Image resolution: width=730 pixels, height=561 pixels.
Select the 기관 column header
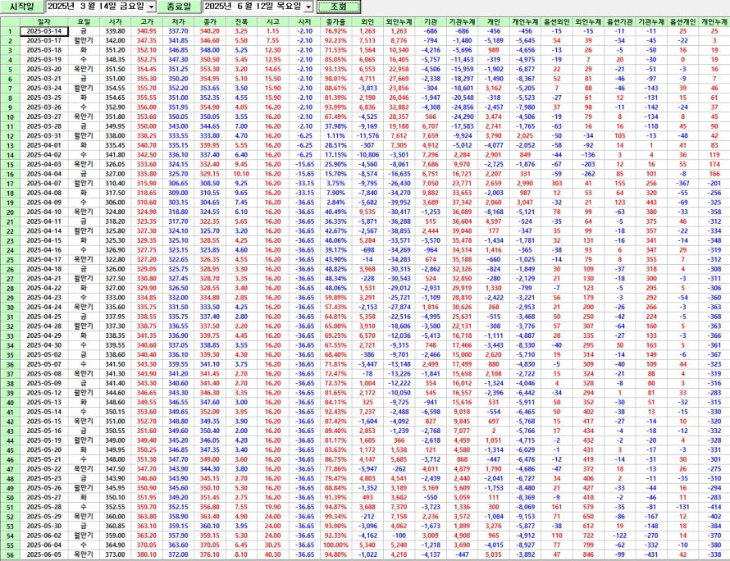click(x=430, y=22)
